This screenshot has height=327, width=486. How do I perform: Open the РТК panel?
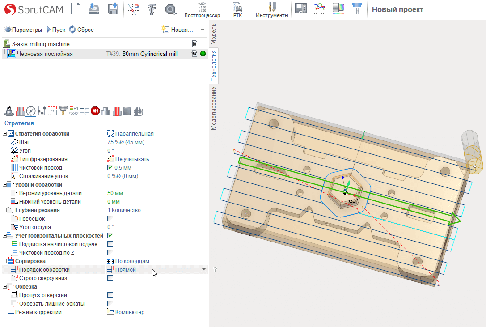[x=238, y=10]
